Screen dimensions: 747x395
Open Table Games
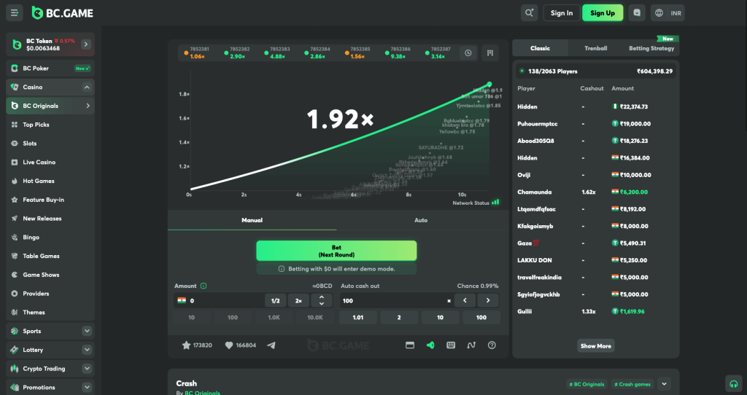[50, 256]
